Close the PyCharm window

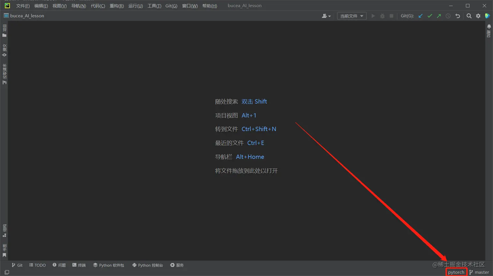pyautogui.click(x=485, y=6)
